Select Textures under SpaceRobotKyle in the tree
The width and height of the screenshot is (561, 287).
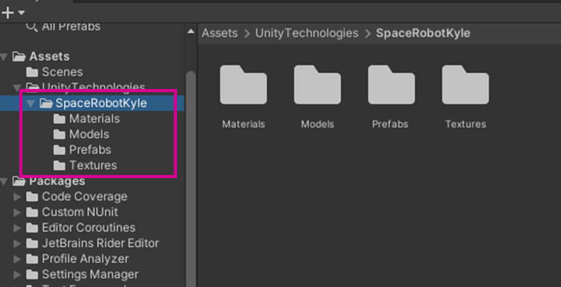92,165
